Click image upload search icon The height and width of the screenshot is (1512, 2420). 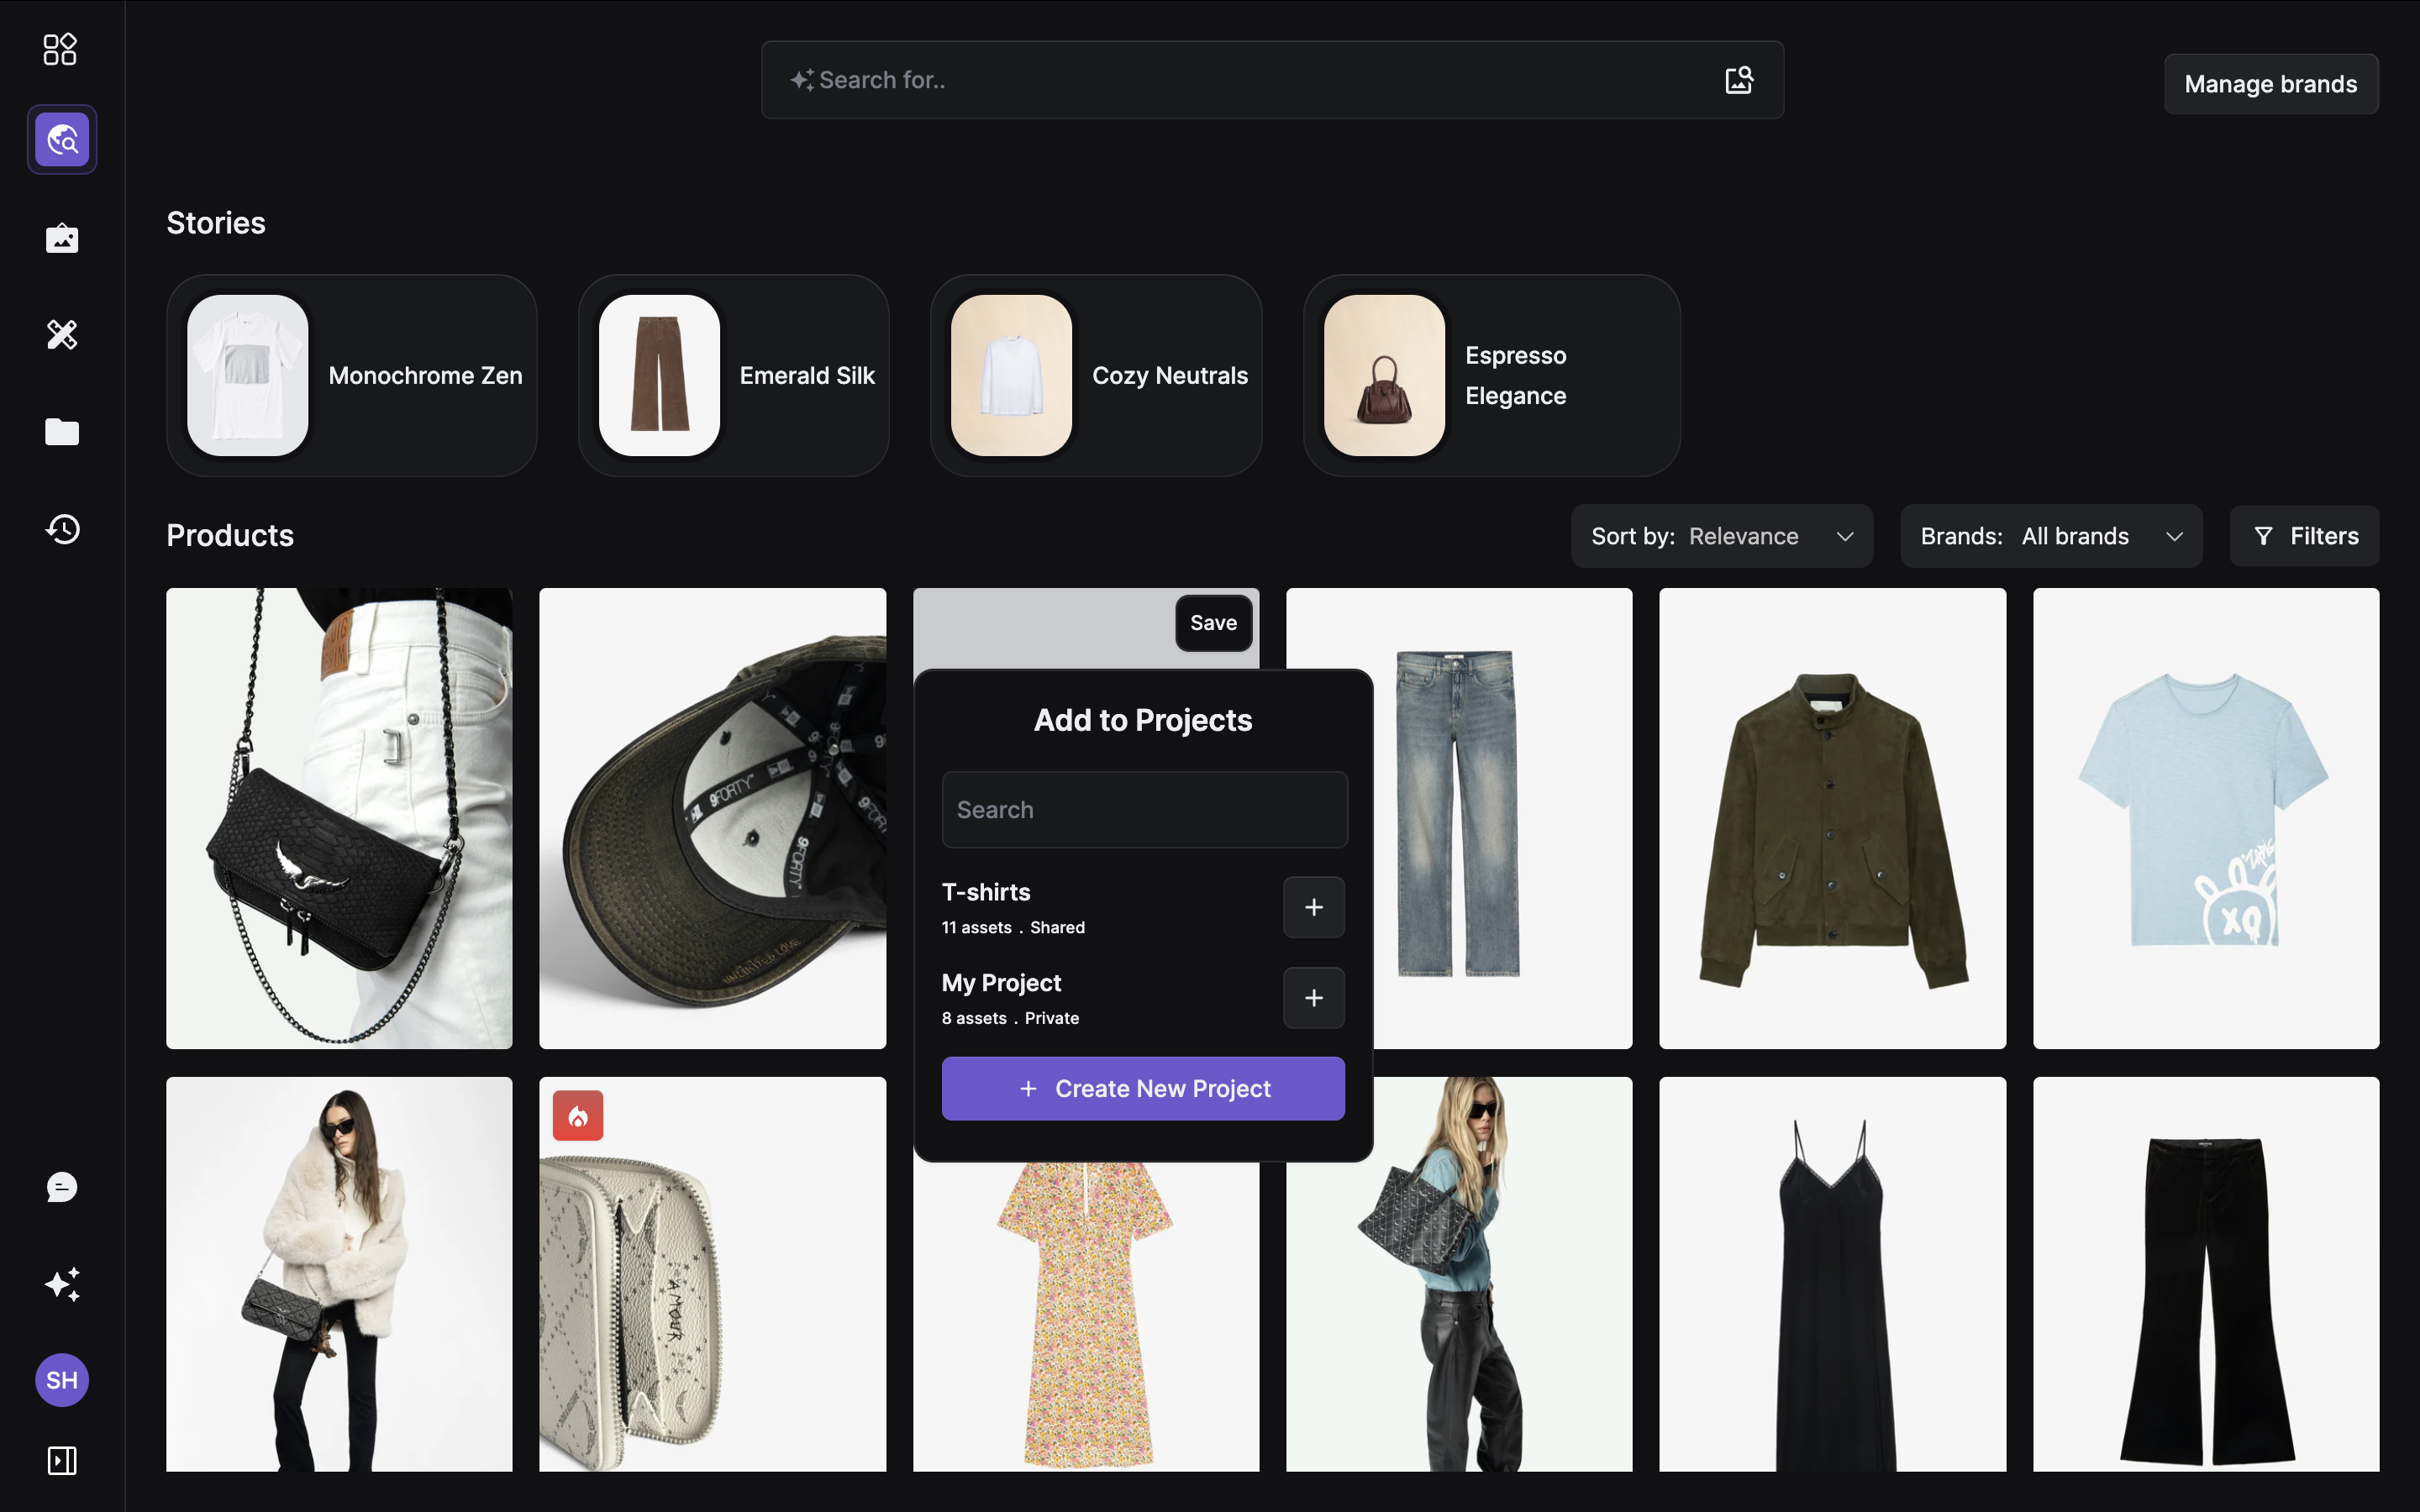(x=1739, y=80)
